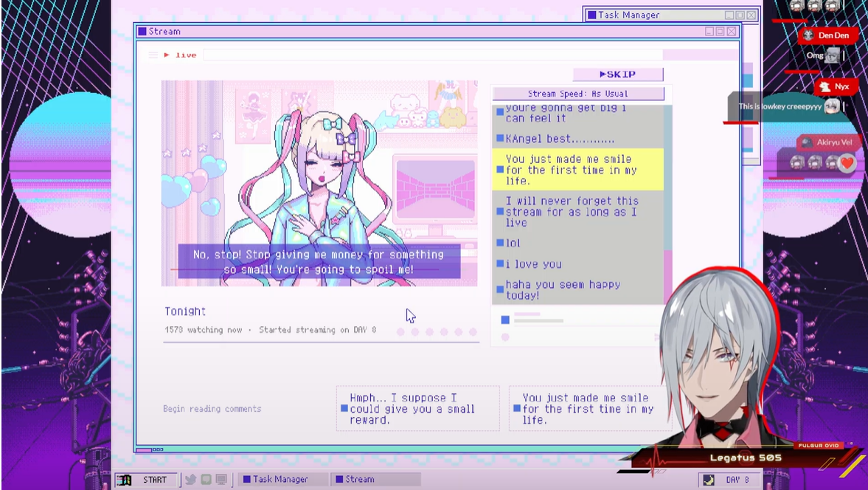Click the SKIP button
Image resolution: width=868 pixels, height=490 pixels.
[x=618, y=75]
